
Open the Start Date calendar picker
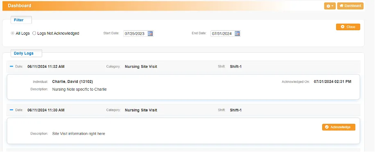coord(150,34)
